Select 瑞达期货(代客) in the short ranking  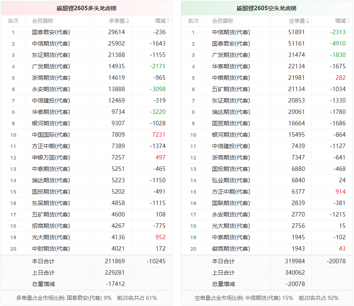(231, 112)
